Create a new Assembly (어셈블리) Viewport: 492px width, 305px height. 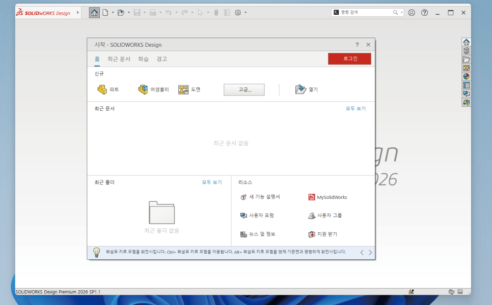(153, 89)
